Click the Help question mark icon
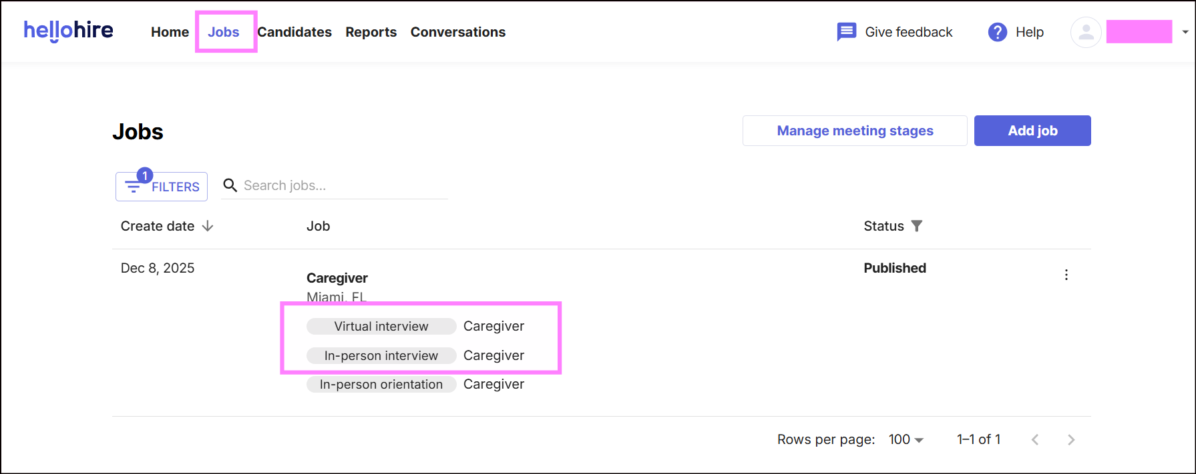This screenshot has height=474, width=1196. pos(997,32)
